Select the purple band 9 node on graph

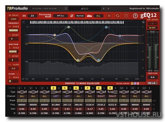click(x=120, y=36)
